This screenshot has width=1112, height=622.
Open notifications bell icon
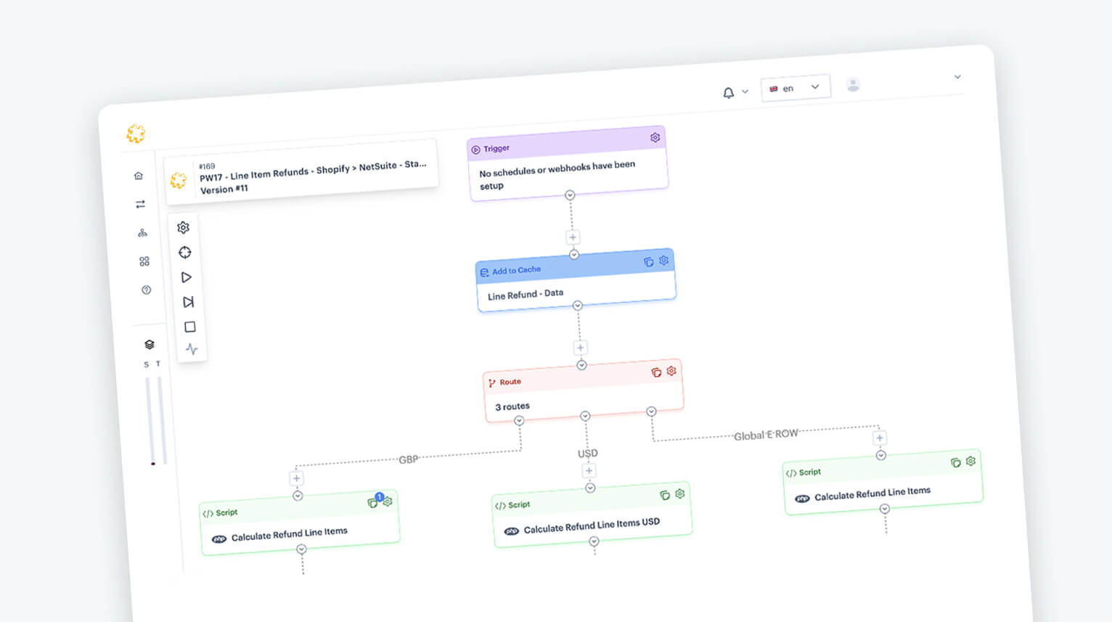tap(728, 93)
